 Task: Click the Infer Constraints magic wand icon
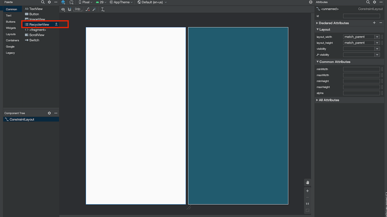[94, 9]
